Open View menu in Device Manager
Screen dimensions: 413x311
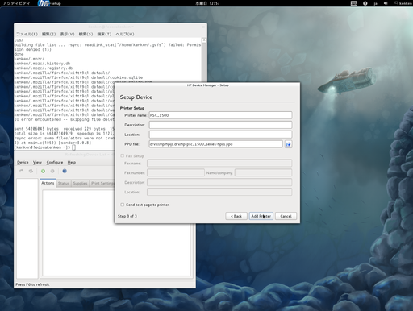(37, 162)
